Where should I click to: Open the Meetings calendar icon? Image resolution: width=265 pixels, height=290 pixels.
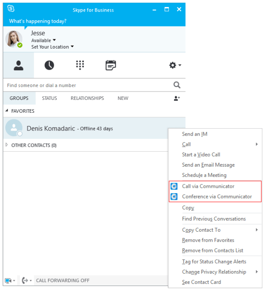111,65
